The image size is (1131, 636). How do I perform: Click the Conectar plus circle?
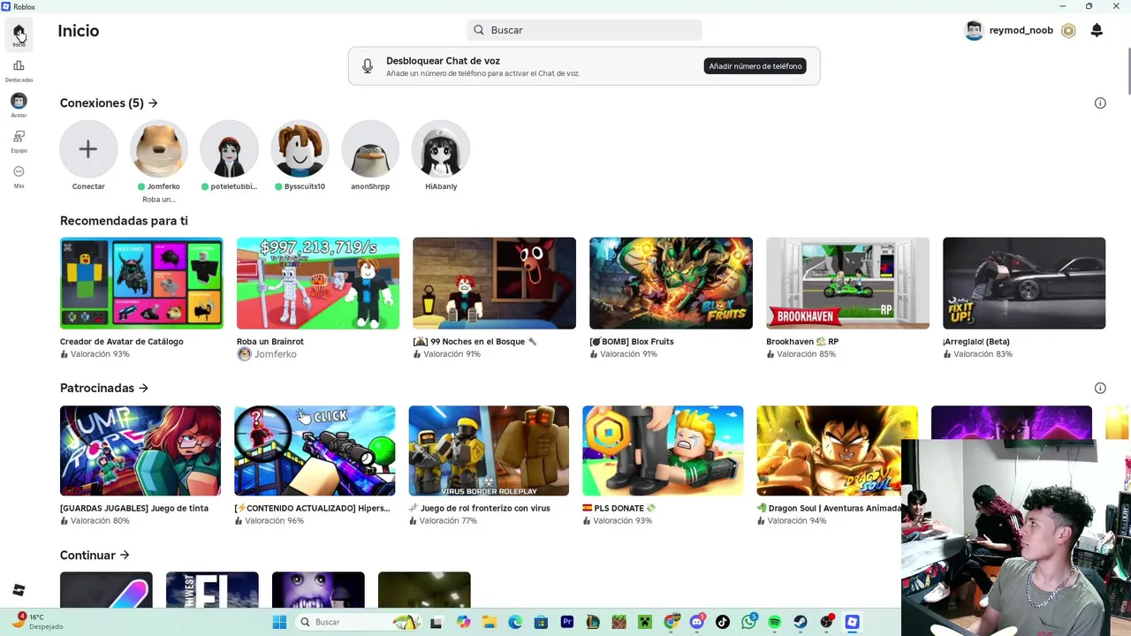[88, 149]
